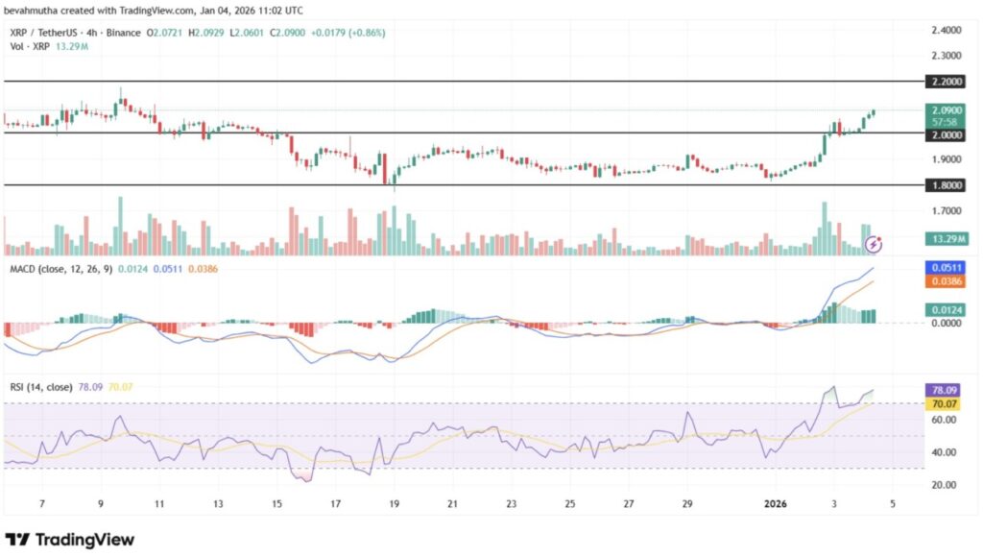Viewport: 983px width, 557px height.
Task: Open the MACD (close, 12, 26, 9) legend
Action: click(61, 268)
